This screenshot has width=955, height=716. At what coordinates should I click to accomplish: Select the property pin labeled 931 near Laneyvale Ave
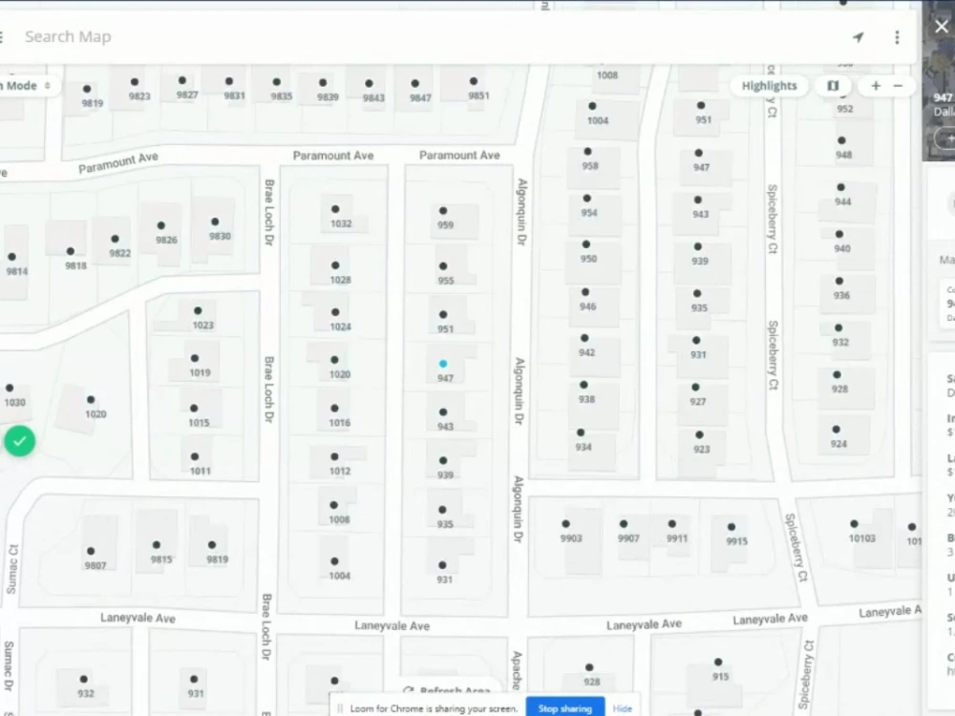click(x=443, y=565)
